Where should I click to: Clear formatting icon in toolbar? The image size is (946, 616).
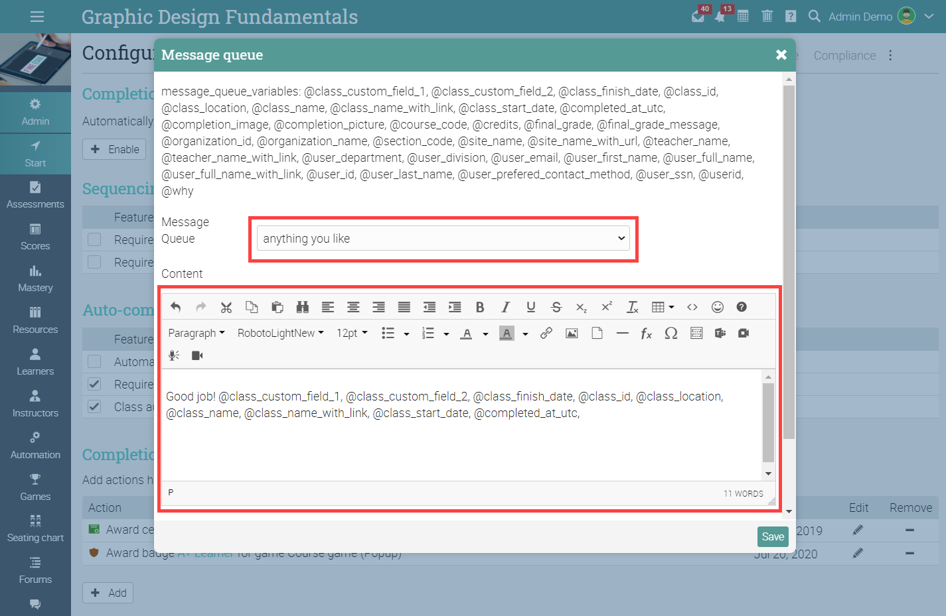click(x=633, y=307)
